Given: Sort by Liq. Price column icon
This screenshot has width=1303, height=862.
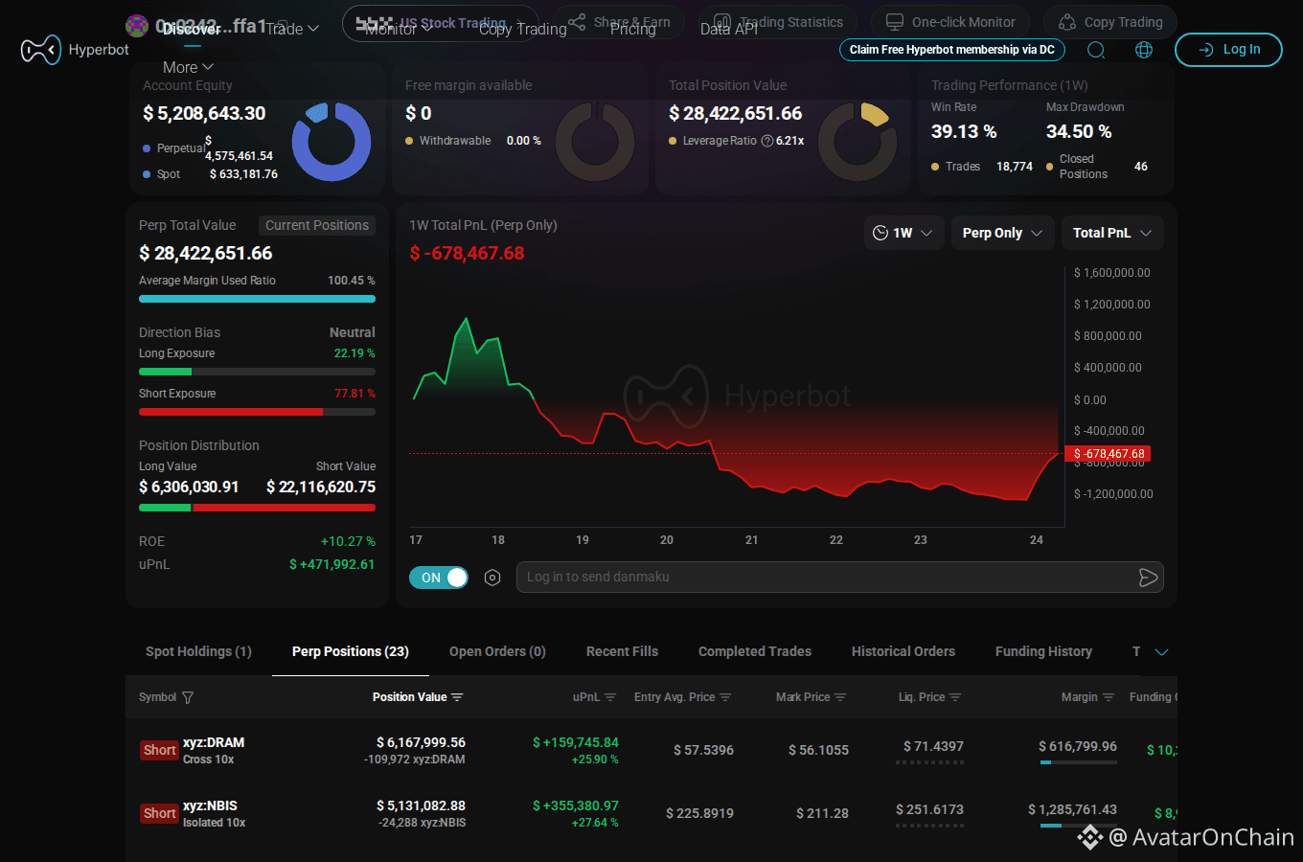Looking at the screenshot, I should [x=955, y=697].
